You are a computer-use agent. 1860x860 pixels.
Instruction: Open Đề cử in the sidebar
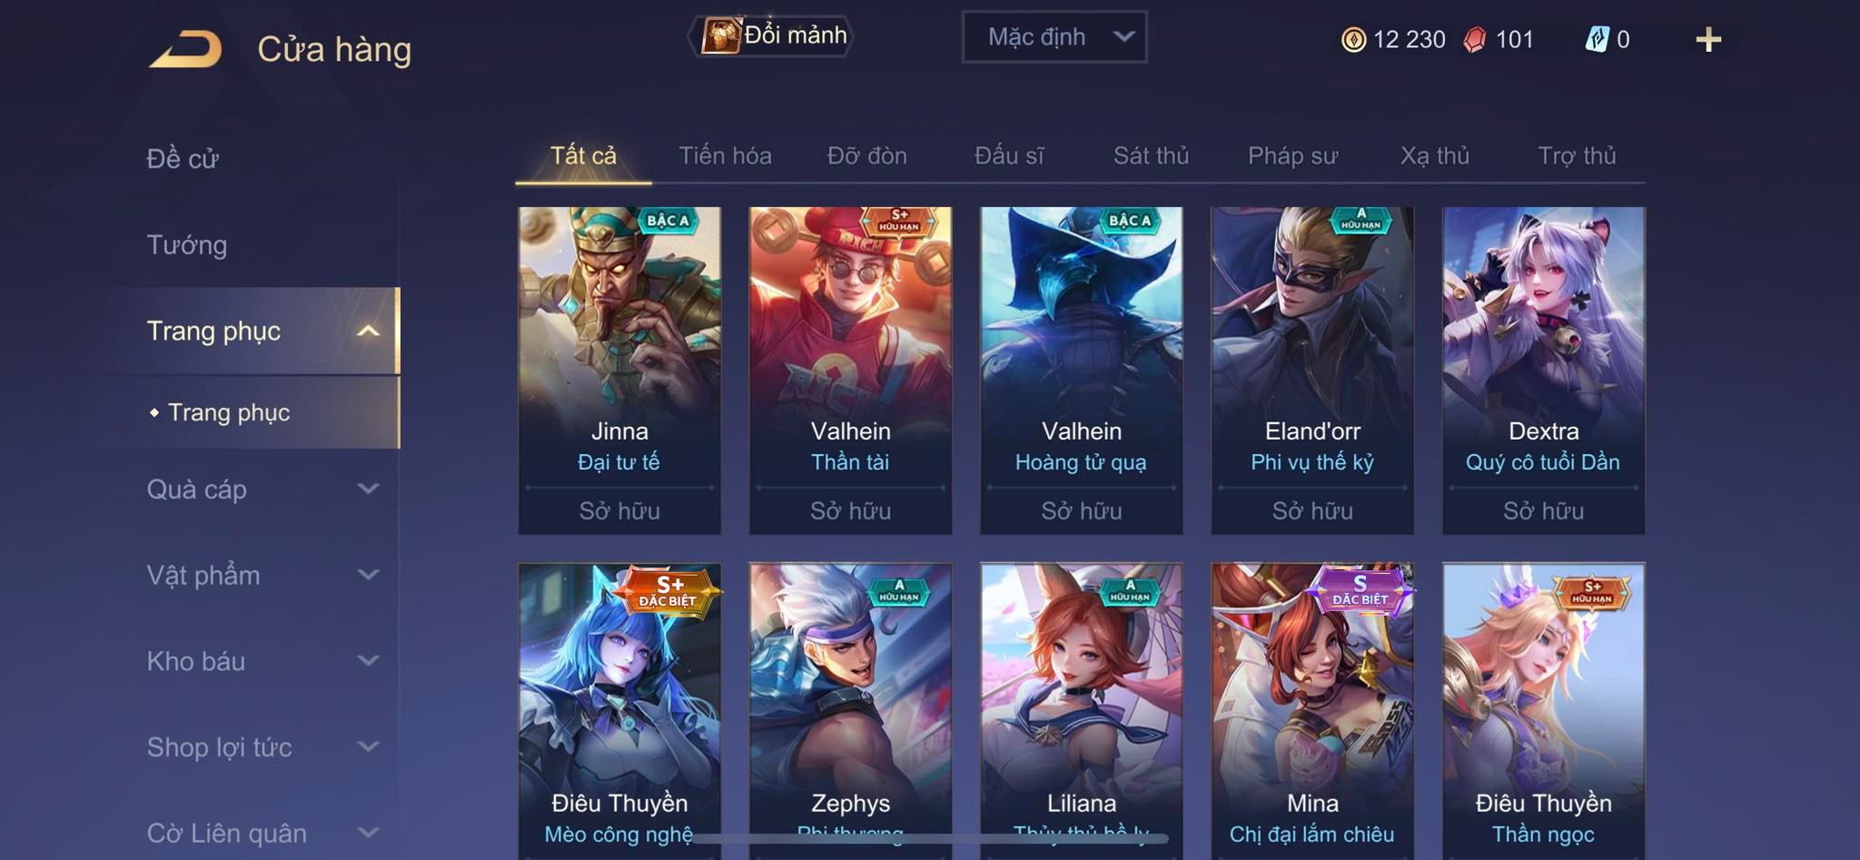pos(183,159)
